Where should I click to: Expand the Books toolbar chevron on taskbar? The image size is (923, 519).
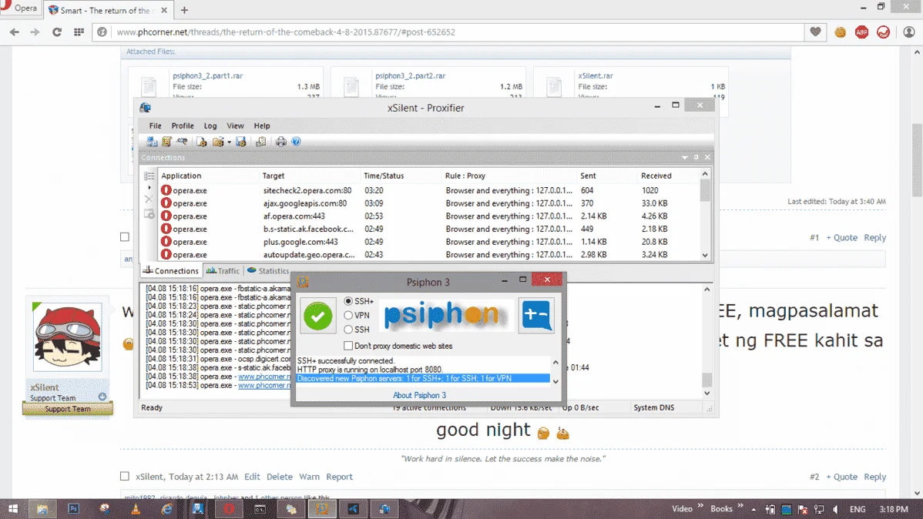tap(740, 505)
